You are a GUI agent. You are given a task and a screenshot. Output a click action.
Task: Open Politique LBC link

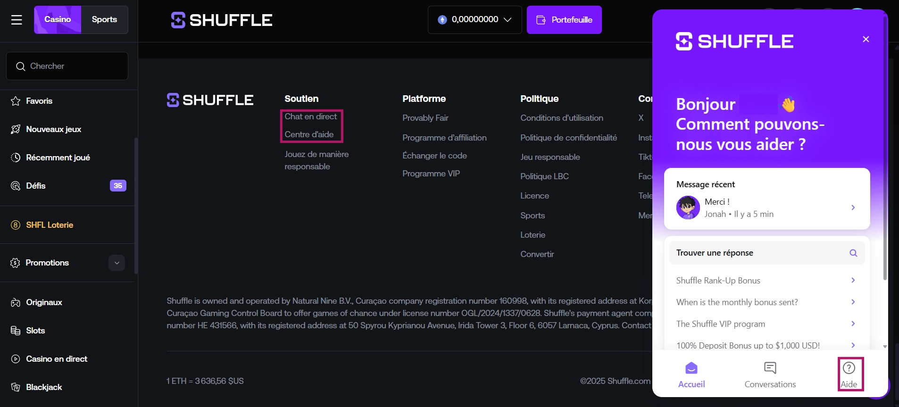(544, 176)
